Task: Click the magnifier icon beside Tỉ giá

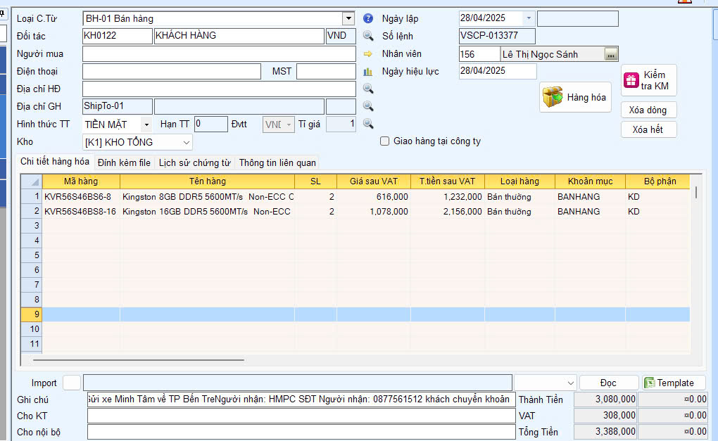Action: coord(367,124)
